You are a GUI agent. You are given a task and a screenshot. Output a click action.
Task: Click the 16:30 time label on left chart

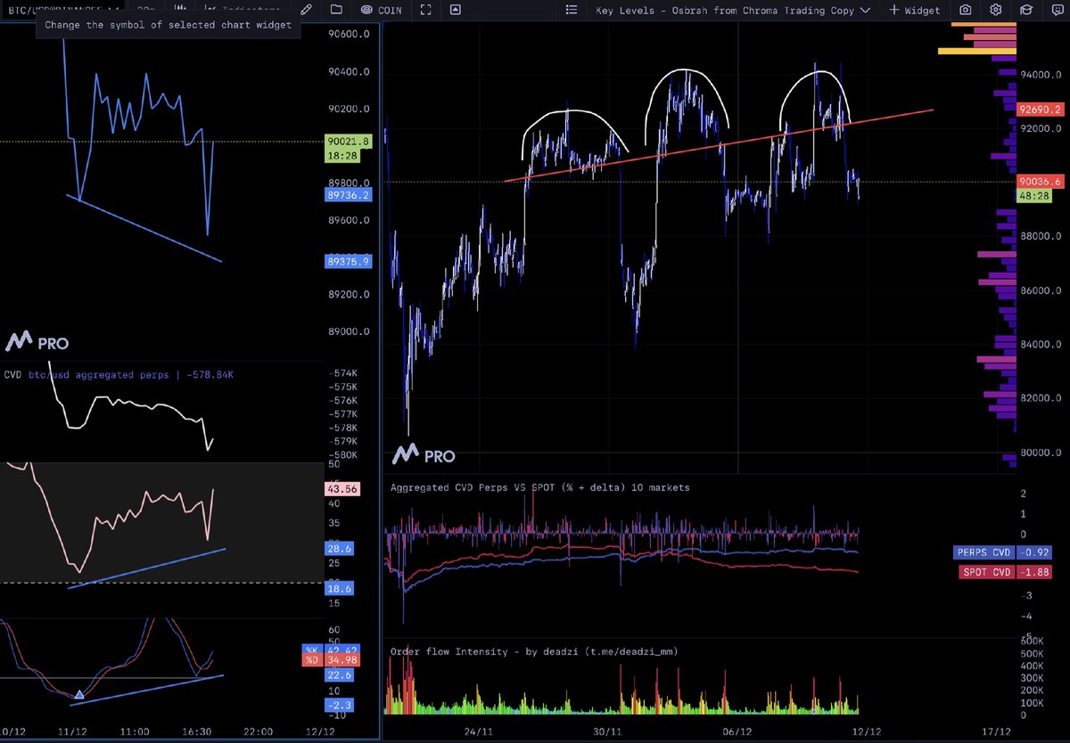(x=196, y=732)
